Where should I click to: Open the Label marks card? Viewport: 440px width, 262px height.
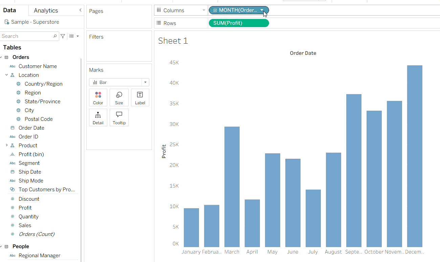tap(140, 97)
